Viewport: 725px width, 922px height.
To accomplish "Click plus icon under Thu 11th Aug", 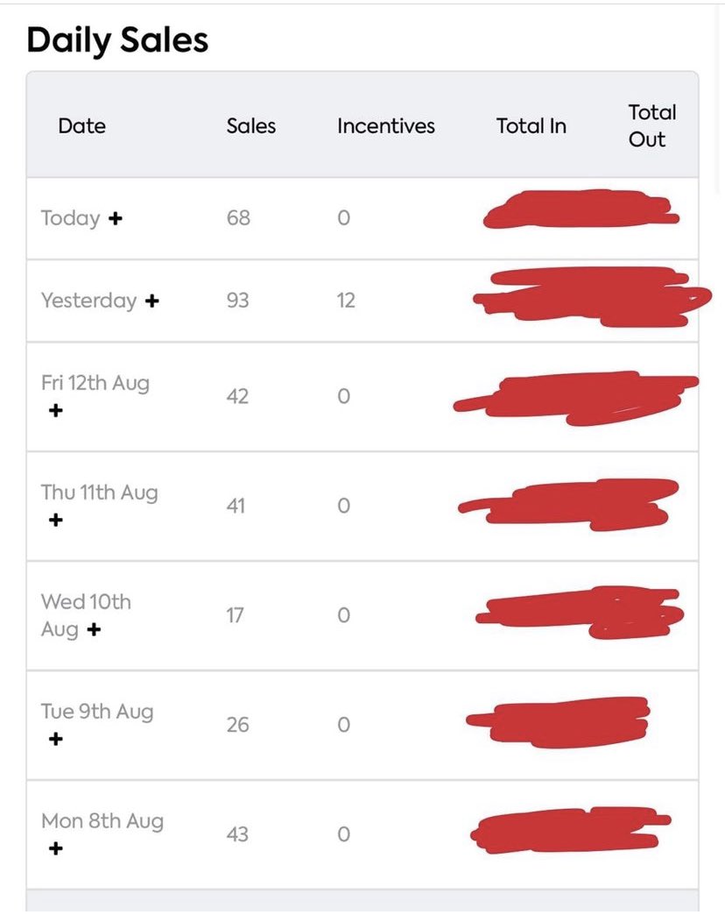I will click(55, 520).
